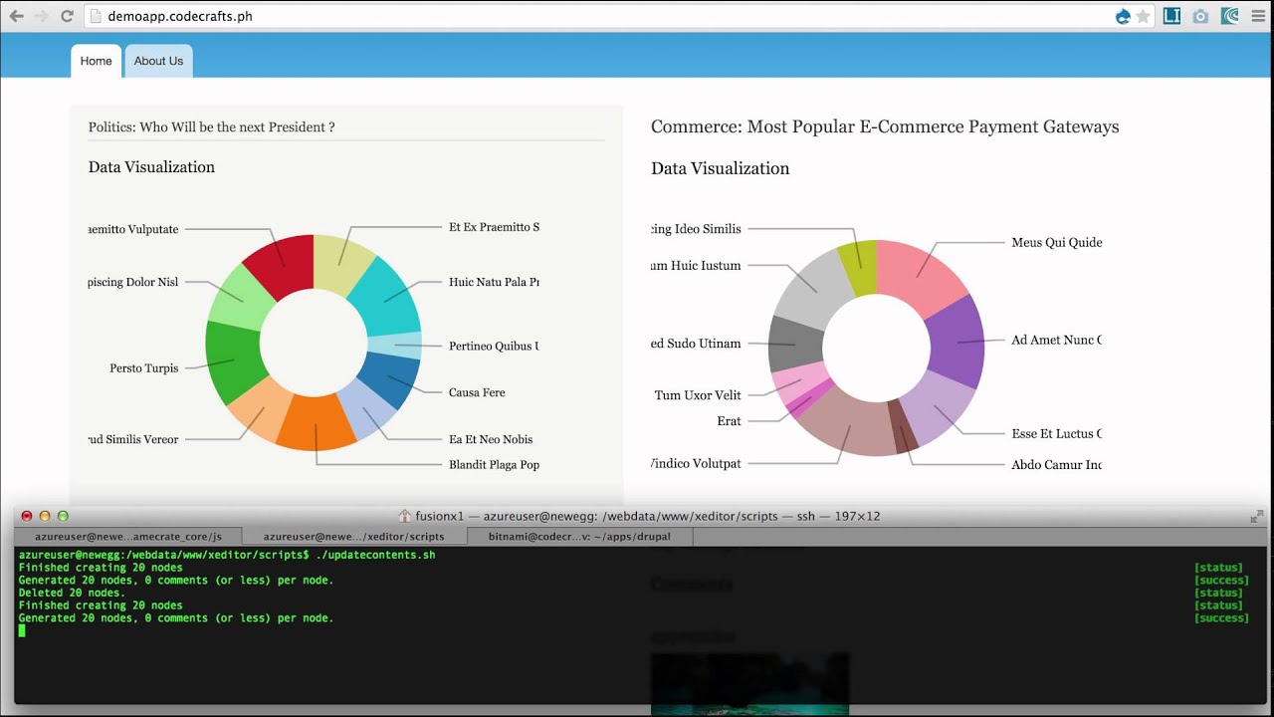Open the teal wave extension icon
The image size is (1274, 717).
pos(1229,16)
